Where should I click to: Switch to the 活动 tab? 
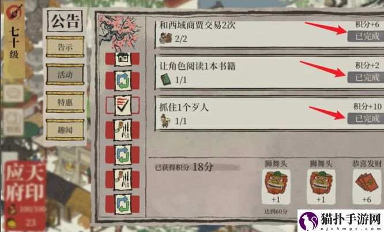(65, 74)
